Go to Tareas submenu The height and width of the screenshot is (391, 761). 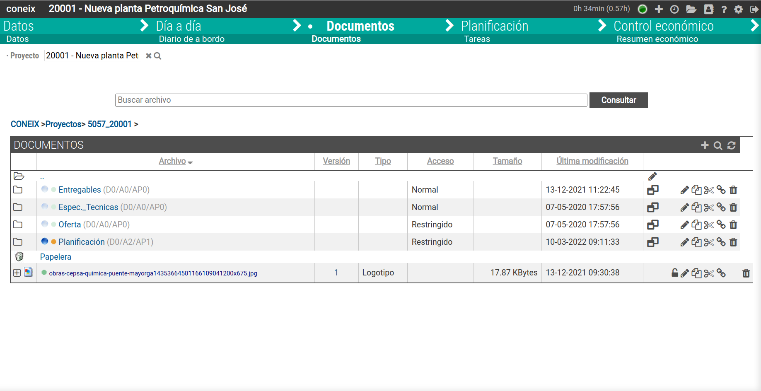click(477, 39)
